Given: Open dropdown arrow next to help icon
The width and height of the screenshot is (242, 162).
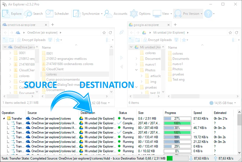Looking at the screenshot, I should click(214, 14).
